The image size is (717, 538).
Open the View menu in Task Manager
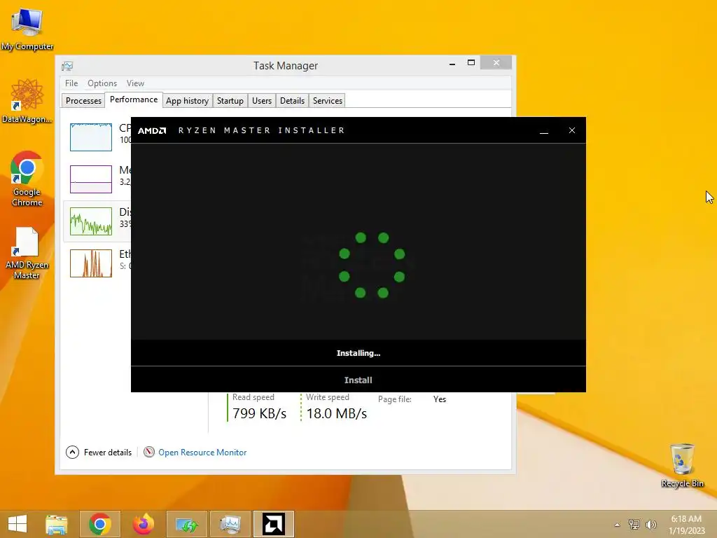(x=135, y=83)
